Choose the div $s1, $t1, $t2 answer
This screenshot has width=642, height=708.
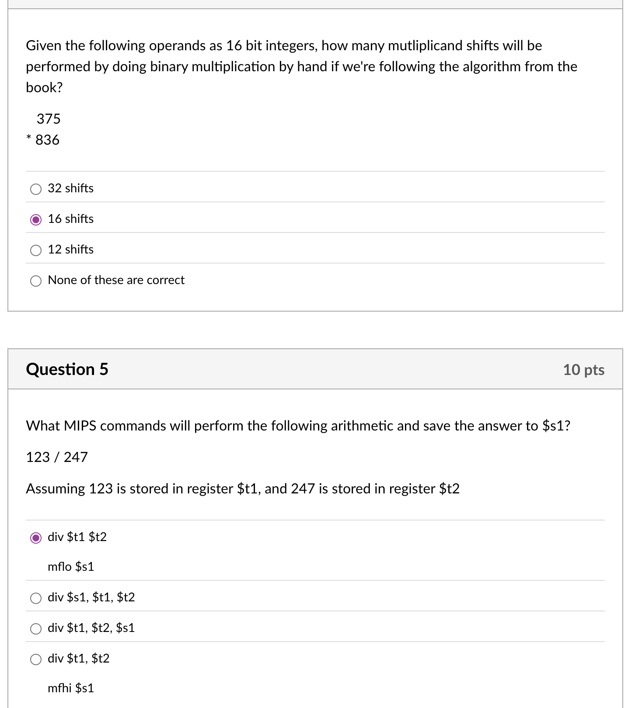click(36, 598)
